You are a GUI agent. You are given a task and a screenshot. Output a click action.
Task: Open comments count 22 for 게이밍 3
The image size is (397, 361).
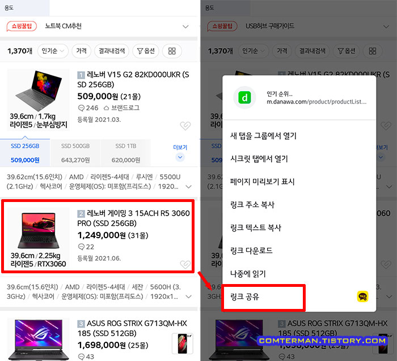point(86,247)
